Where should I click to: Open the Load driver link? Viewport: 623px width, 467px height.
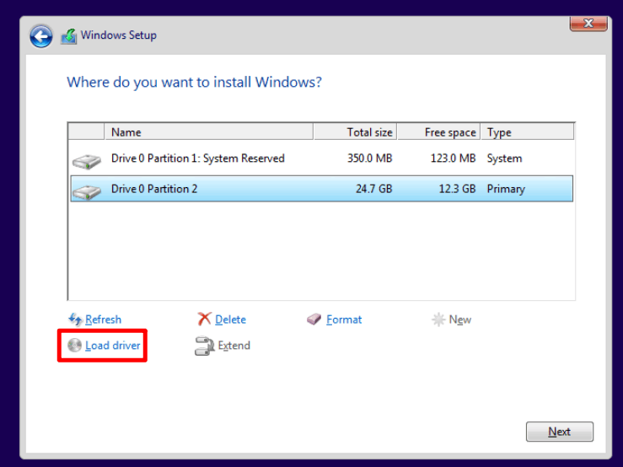[113, 346]
